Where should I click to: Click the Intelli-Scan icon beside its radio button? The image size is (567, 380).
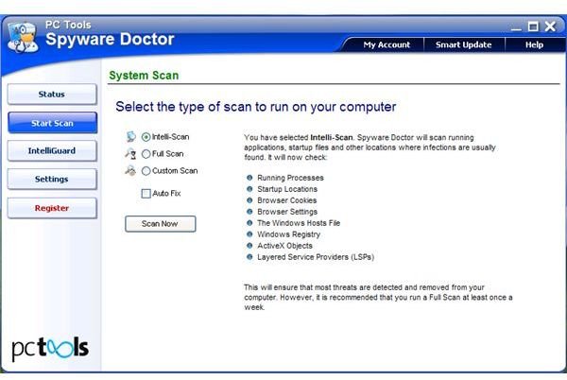click(x=131, y=137)
